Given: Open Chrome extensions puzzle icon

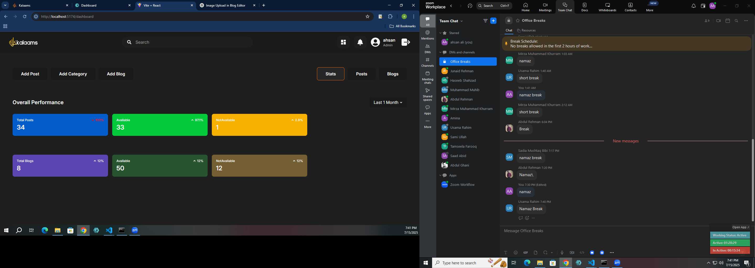Looking at the screenshot, I should (x=390, y=17).
